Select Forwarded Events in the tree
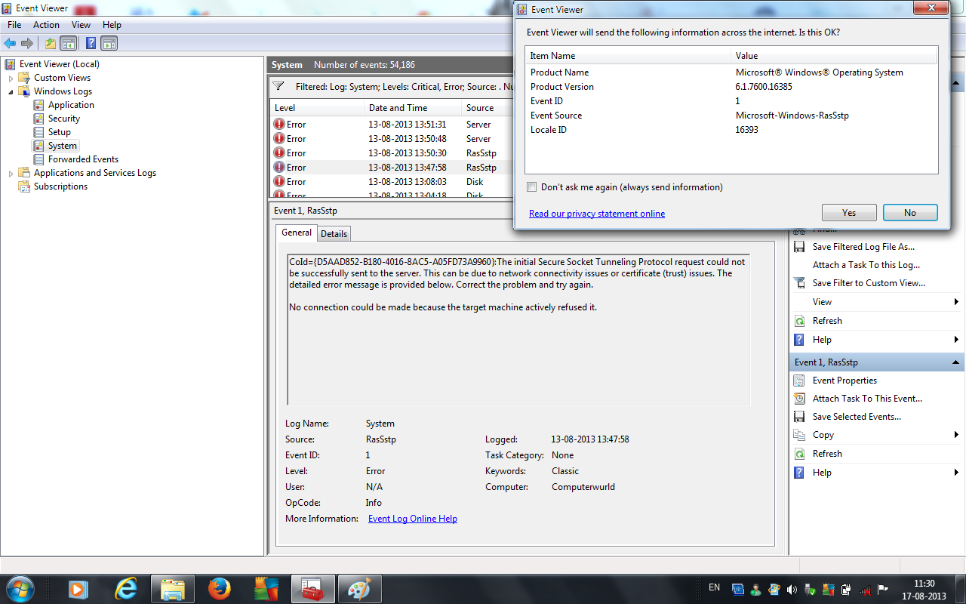Viewport: 966px width, 604px height. (83, 159)
